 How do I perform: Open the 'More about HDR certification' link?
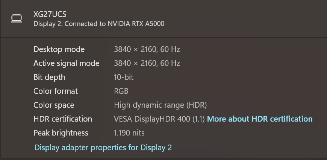coord(260,119)
